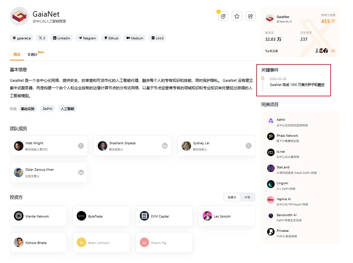The width and height of the screenshot is (353, 263).
Task: Open the Bandwidth AI similar project
Action: pos(300,217)
